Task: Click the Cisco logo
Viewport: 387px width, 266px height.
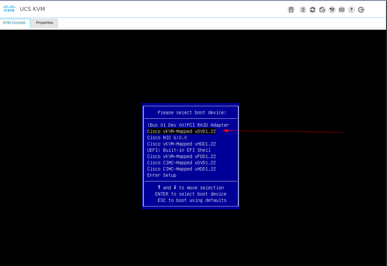Action: point(9,8)
